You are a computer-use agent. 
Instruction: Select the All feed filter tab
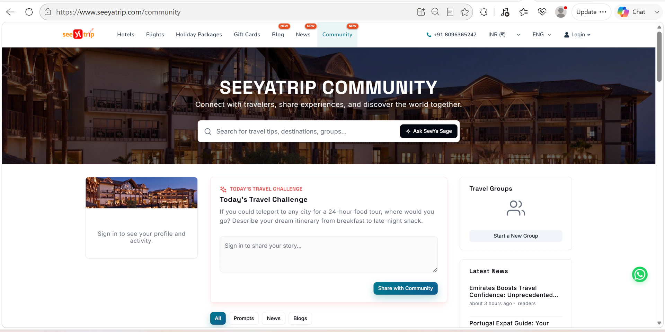point(218,319)
